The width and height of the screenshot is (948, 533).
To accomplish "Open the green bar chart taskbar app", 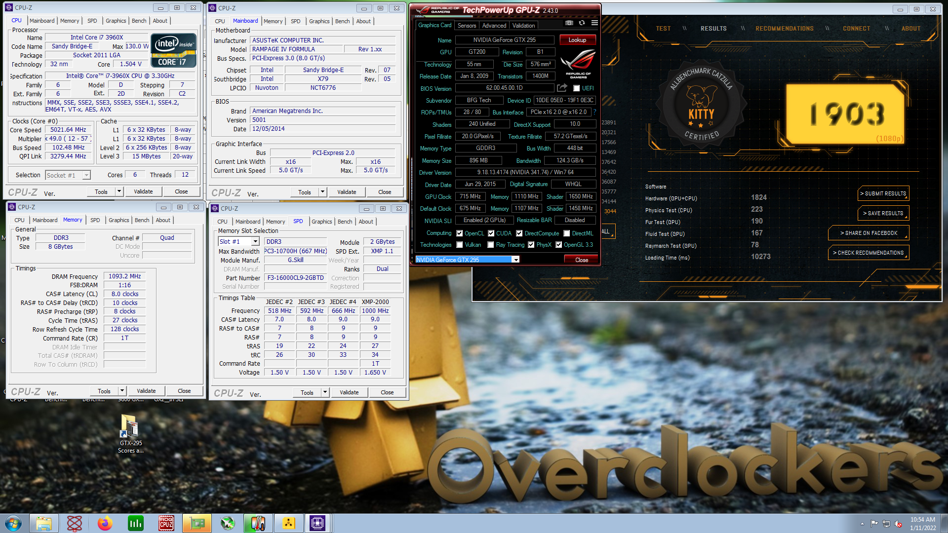I will click(135, 523).
